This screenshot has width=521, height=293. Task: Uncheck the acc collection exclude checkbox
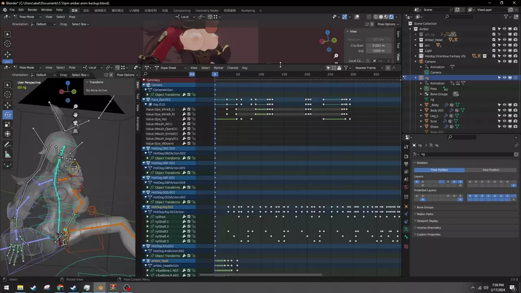[x=494, y=45]
